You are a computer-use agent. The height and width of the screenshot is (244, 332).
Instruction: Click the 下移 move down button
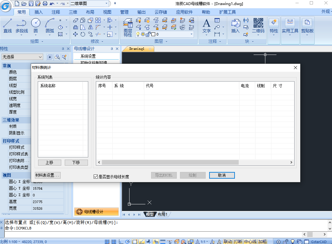pyautogui.click(x=76, y=162)
